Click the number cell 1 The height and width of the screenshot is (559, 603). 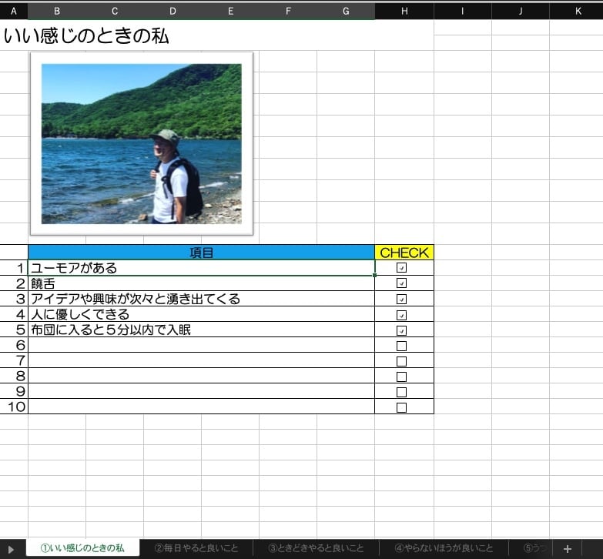coord(14,268)
